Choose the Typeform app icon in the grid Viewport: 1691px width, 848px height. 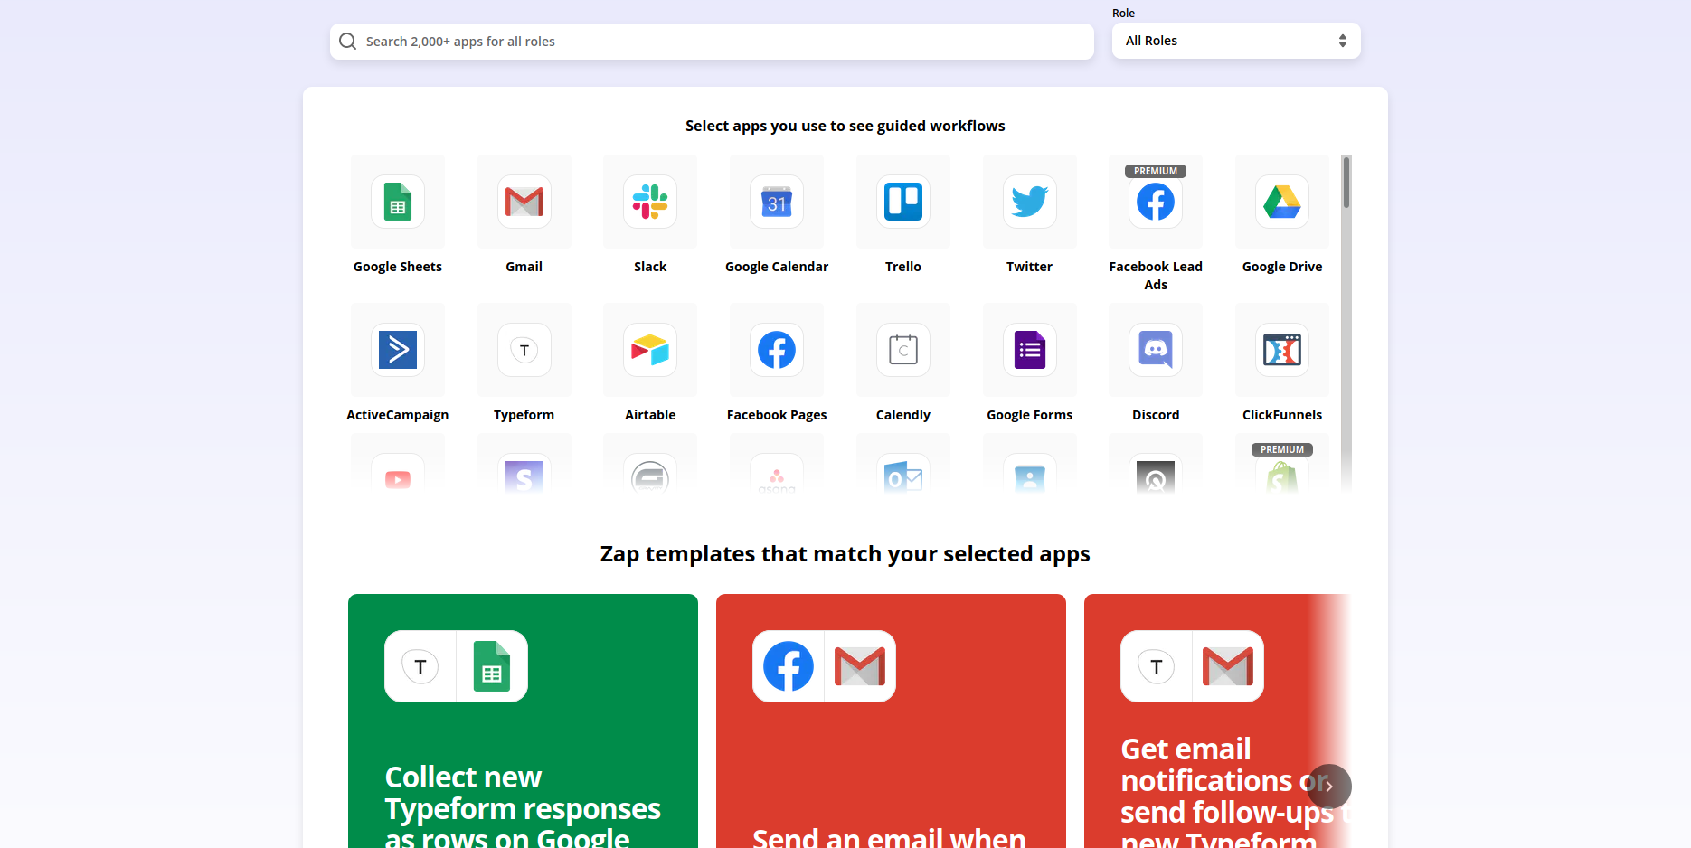tap(524, 350)
